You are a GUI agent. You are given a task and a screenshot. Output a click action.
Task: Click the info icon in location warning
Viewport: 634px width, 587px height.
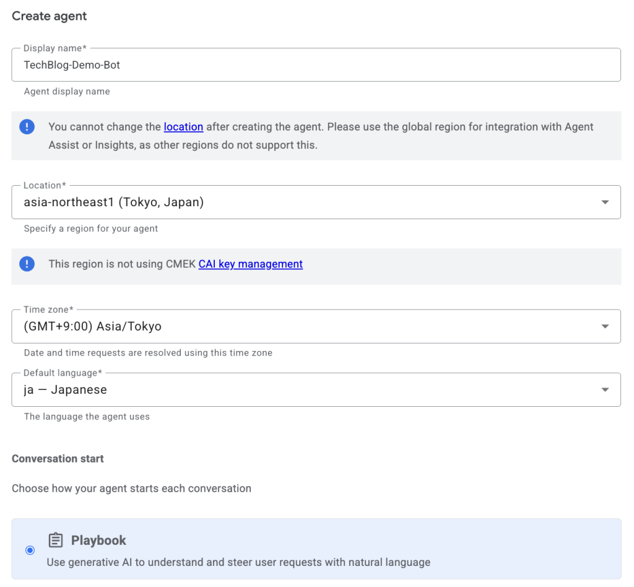[x=27, y=127]
